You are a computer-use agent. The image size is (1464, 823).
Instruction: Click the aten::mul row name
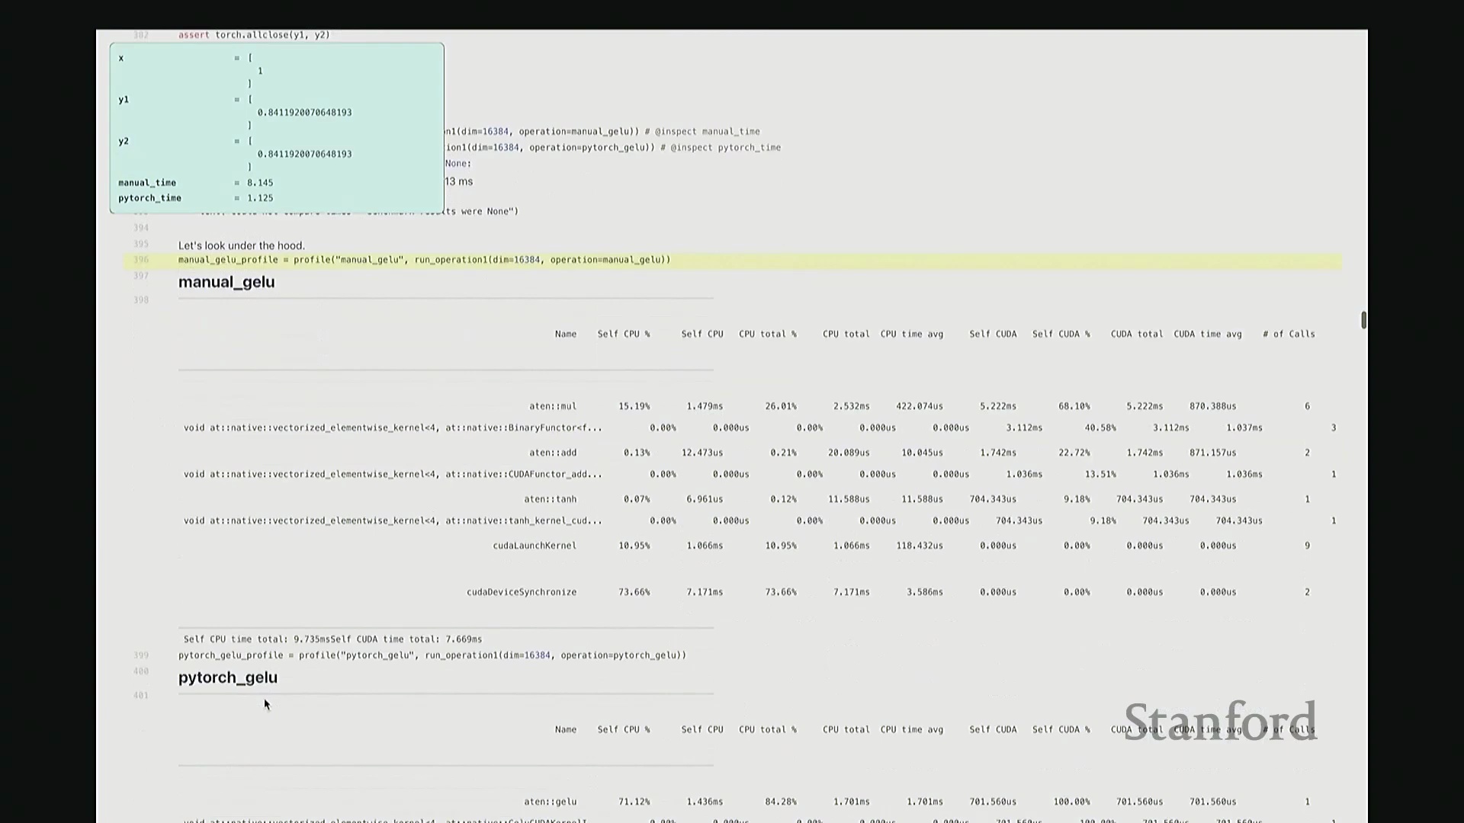tap(553, 406)
